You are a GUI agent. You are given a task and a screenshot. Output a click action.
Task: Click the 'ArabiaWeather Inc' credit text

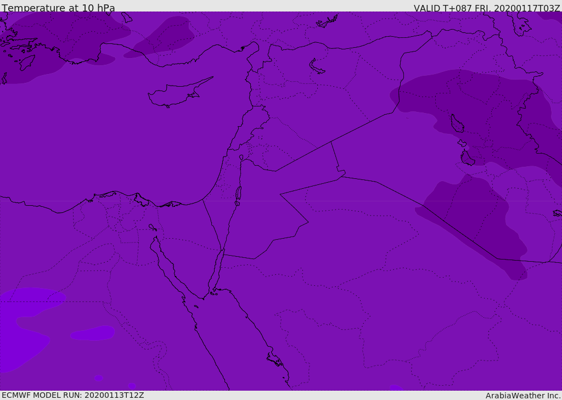(x=524, y=396)
